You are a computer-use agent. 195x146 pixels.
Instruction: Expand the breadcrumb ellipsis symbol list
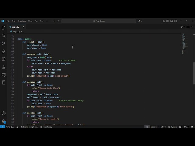click(23, 32)
